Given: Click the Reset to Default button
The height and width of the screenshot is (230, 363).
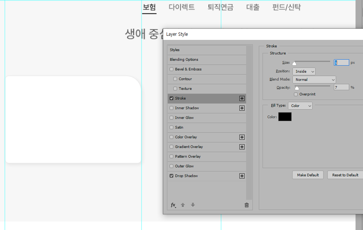Looking at the screenshot, I should pyautogui.click(x=345, y=175).
